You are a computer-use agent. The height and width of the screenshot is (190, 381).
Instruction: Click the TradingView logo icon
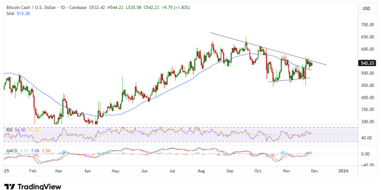[x=9, y=186]
